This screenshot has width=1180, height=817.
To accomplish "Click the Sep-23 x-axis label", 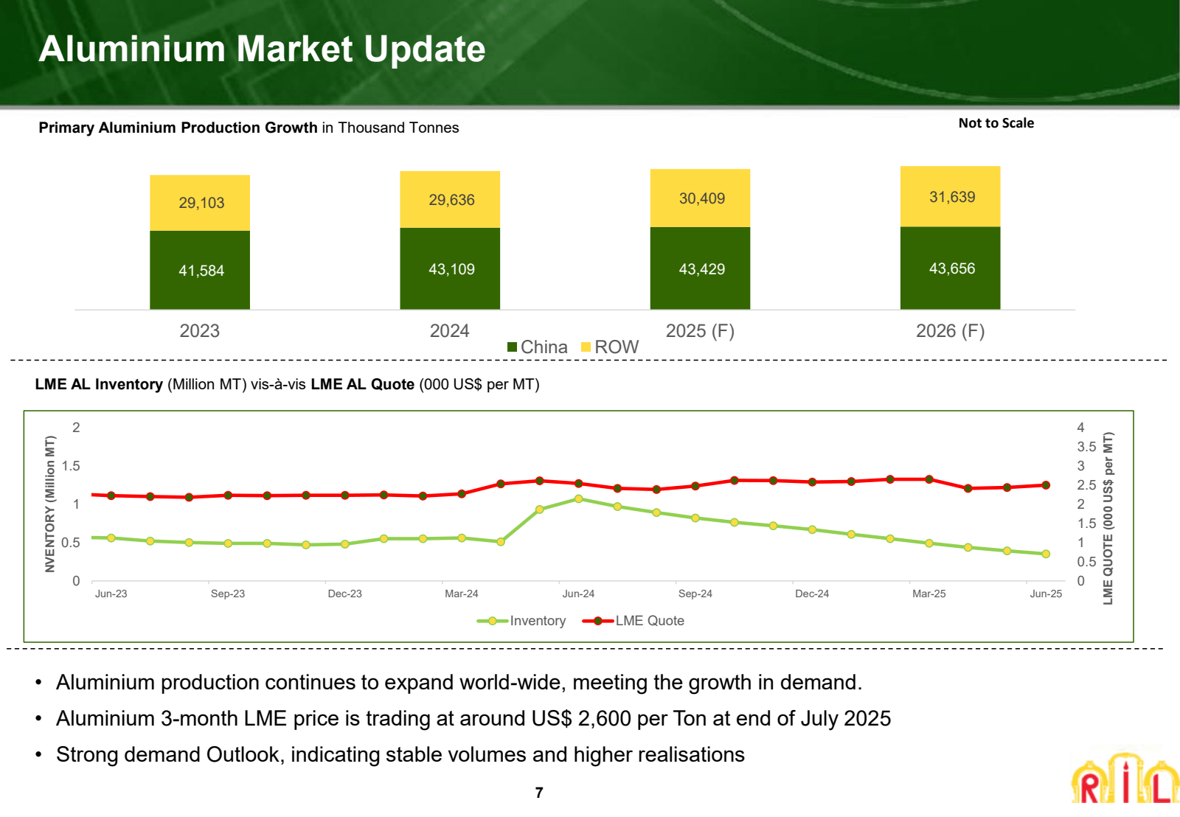I will pos(228,594).
